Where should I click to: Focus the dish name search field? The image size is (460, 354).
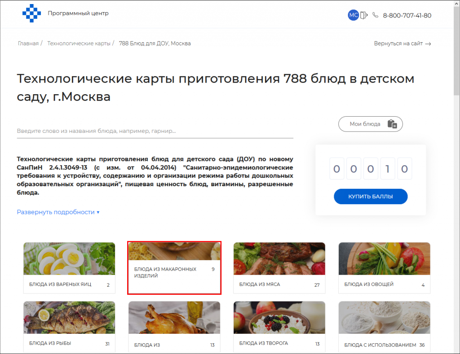(155, 131)
